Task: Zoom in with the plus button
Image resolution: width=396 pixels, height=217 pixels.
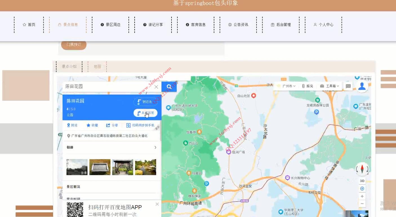Action: [x=362, y=196]
